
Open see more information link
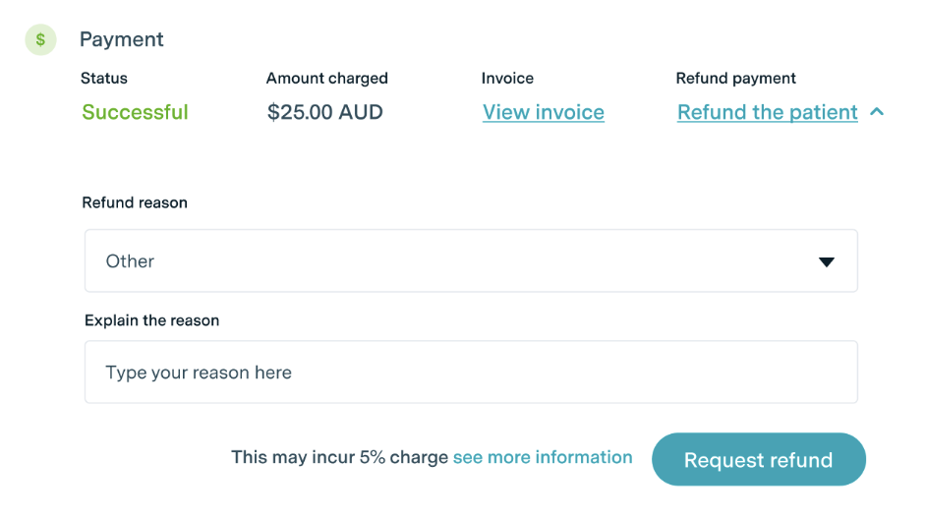click(543, 457)
